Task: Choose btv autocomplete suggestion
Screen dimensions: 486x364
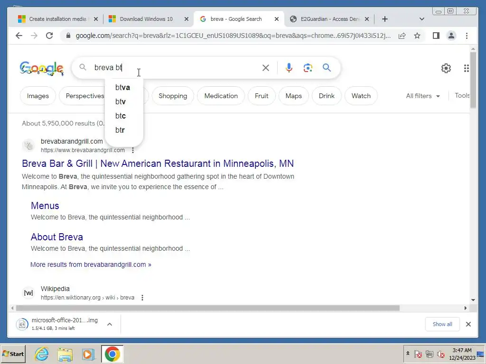Action: click(x=124, y=101)
